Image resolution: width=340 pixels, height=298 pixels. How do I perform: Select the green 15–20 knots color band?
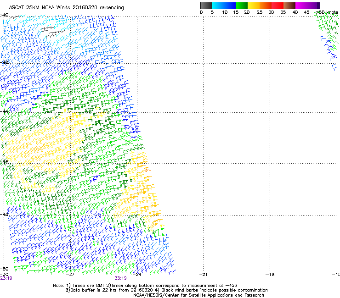(242, 6)
